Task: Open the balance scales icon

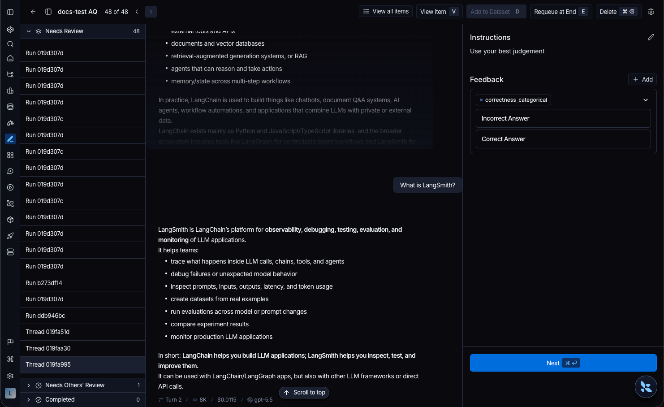Action: [10, 123]
